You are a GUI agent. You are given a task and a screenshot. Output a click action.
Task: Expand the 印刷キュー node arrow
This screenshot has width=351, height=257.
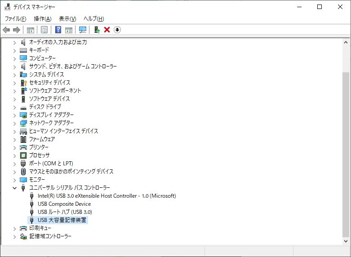point(14,228)
